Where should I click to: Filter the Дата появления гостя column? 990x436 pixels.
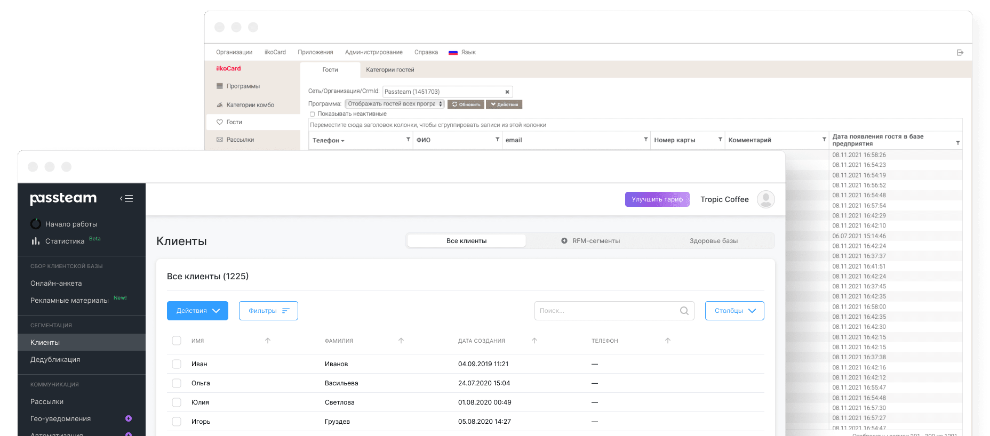pyautogui.click(x=957, y=143)
